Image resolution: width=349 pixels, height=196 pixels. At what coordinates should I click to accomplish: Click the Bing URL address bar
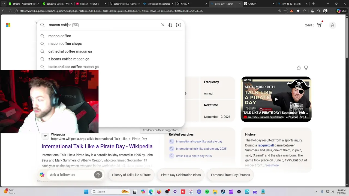pyautogui.click(x=147, y=11)
